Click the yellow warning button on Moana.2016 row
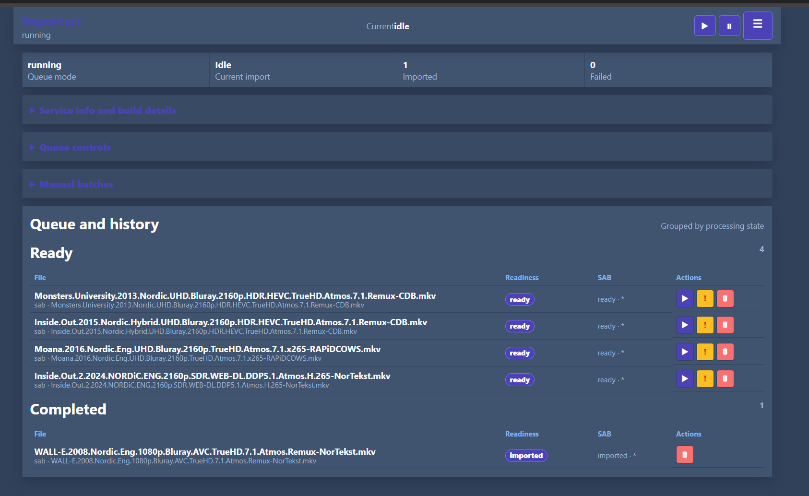This screenshot has height=496, width=809. (705, 352)
